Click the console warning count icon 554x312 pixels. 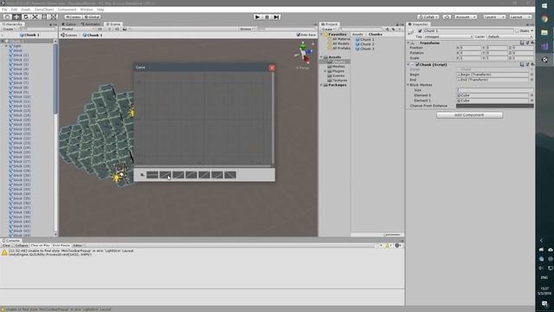tap(389, 245)
